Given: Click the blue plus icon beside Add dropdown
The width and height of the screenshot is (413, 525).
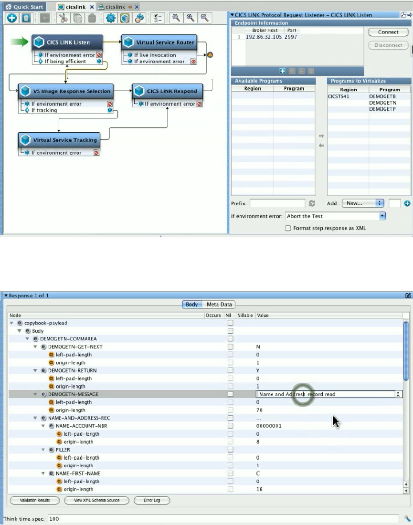Looking at the screenshot, I should tap(407, 203).
